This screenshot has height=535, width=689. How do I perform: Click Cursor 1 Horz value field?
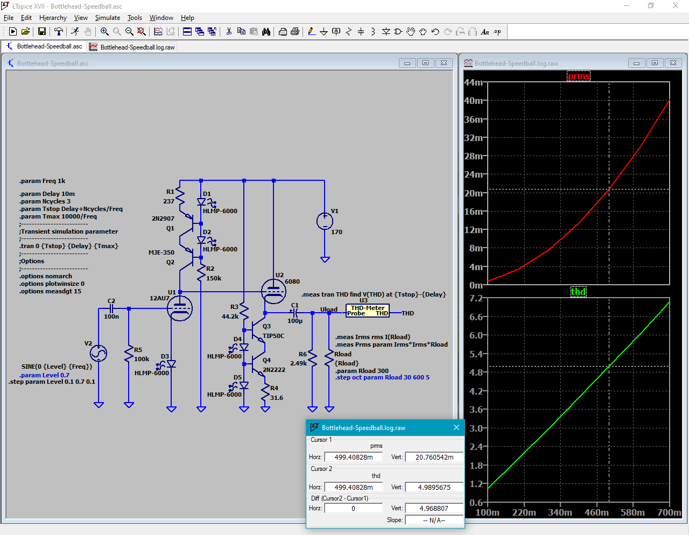click(353, 457)
